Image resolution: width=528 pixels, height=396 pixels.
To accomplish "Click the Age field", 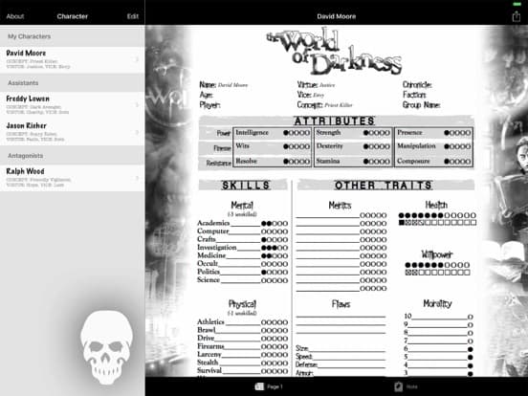I will (x=206, y=95).
